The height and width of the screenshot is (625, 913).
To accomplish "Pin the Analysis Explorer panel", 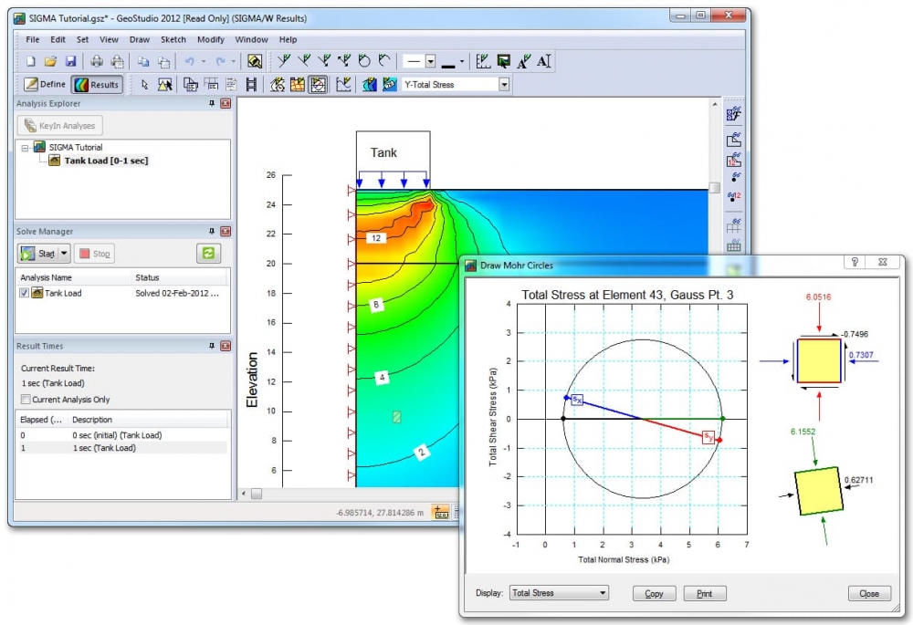I will coord(212,103).
